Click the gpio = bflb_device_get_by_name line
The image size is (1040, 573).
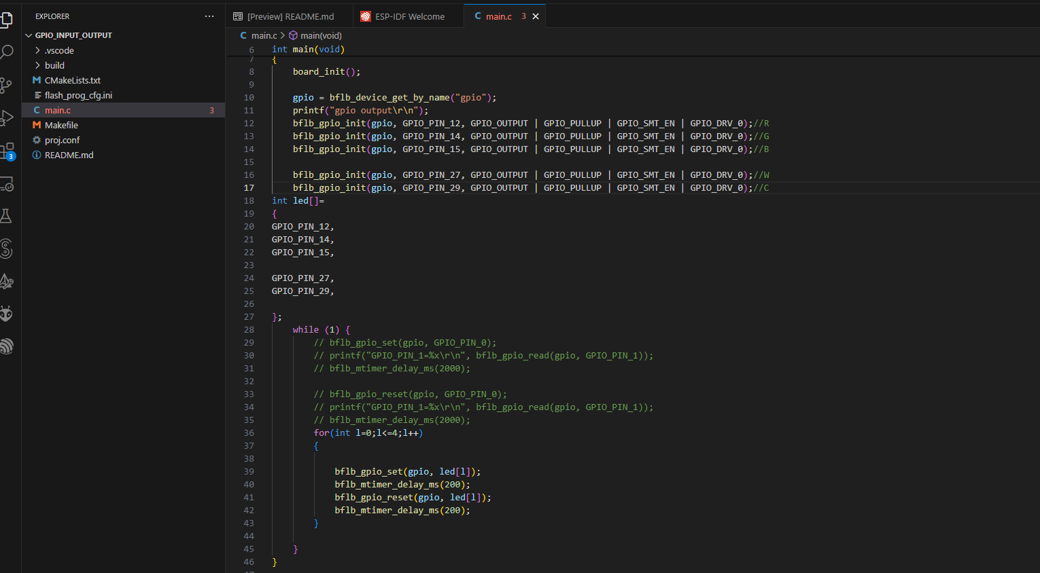coord(395,97)
